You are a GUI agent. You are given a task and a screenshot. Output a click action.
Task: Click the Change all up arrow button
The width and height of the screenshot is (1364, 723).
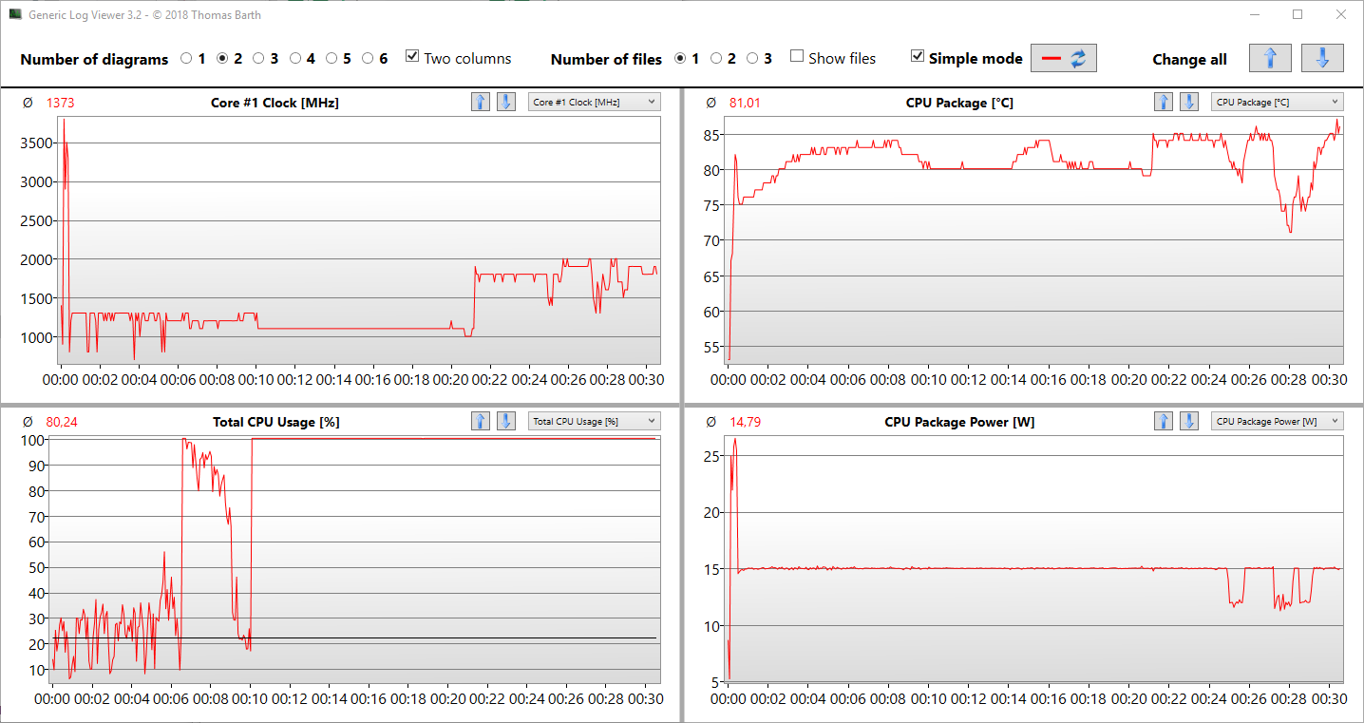1270,58
